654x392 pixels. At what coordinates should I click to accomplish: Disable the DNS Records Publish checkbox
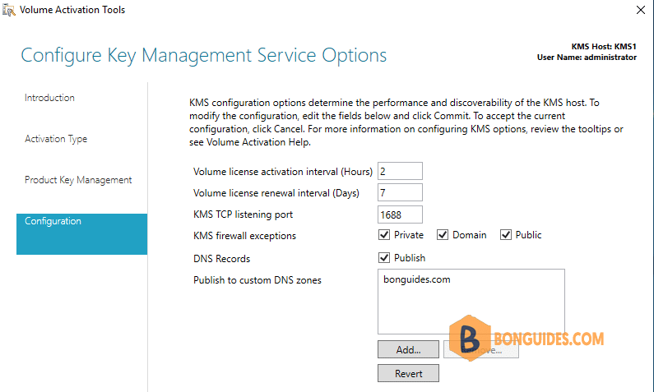(384, 258)
